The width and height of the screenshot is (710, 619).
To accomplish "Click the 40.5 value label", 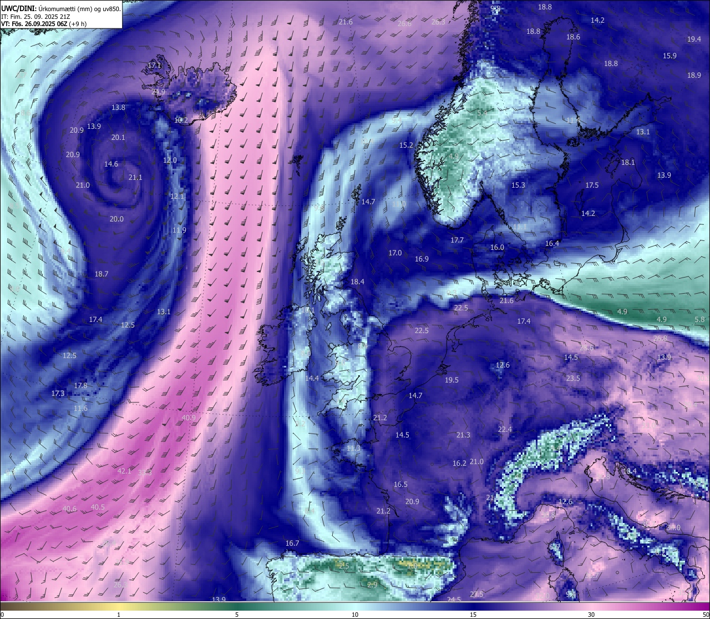I will click(x=98, y=507).
